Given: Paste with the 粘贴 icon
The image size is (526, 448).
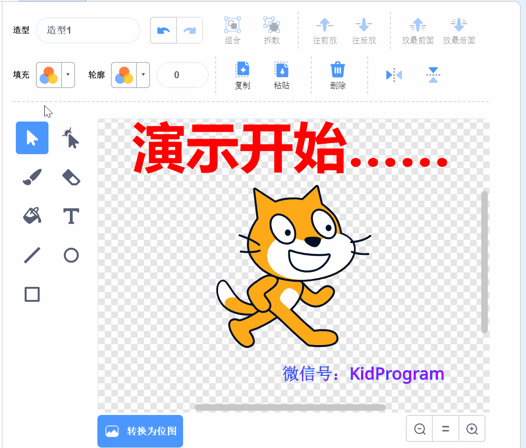Looking at the screenshot, I should point(282,75).
